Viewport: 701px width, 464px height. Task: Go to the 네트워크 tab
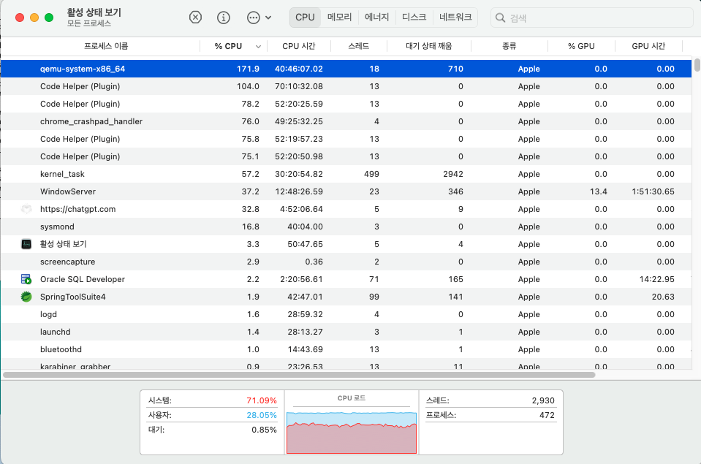[x=455, y=18]
